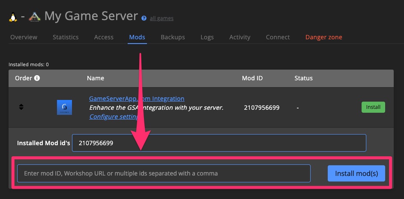Click the blue help question mark icon

click(x=144, y=18)
